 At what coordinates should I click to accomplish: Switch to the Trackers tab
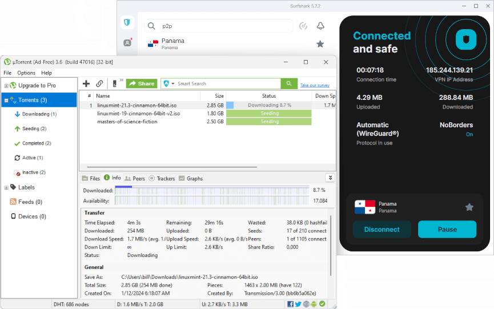click(162, 178)
